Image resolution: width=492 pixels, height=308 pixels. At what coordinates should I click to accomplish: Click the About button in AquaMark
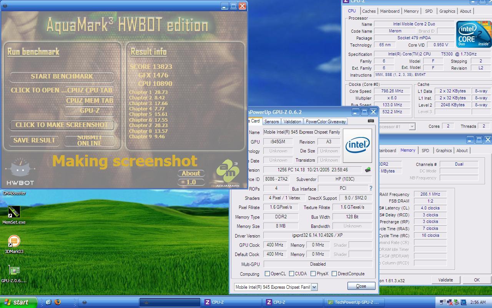[x=191, y=173]
